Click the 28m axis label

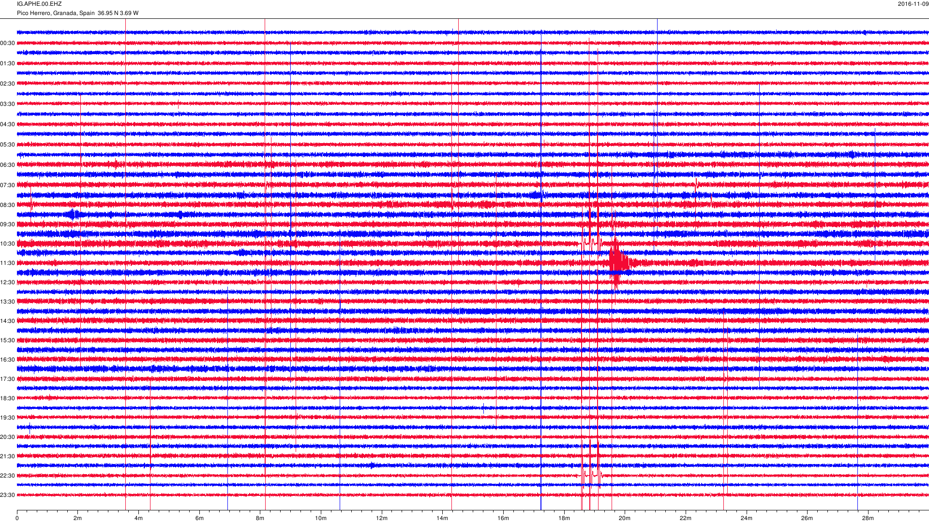pyautogui.click(x=868, y=518)
